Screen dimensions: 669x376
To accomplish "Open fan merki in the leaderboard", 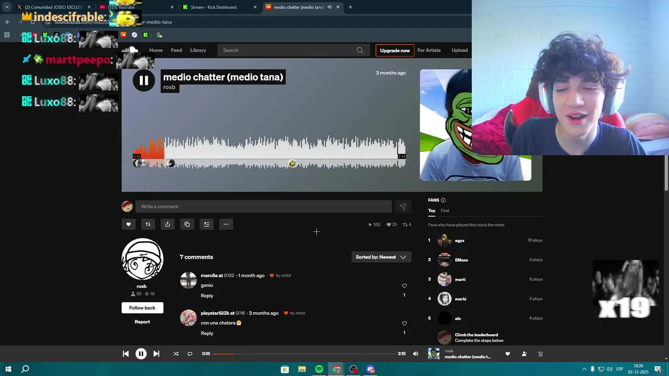I will pyautogui.click(x=460, y=299).
